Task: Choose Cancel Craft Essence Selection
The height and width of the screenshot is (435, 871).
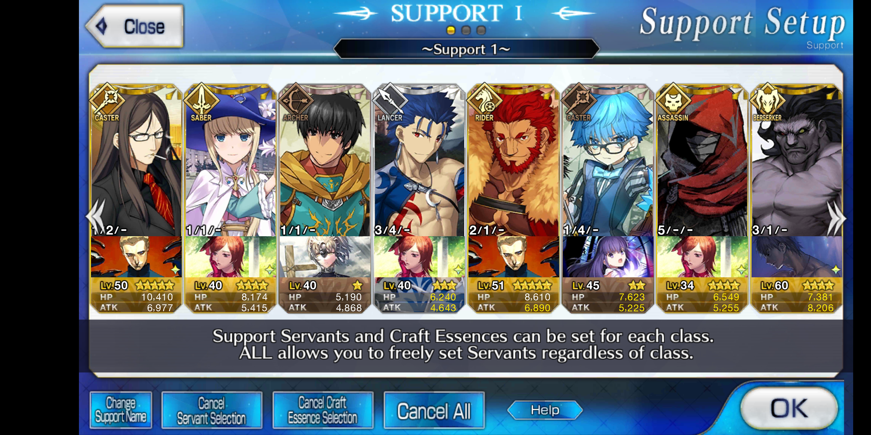Action: coord(323,410)
